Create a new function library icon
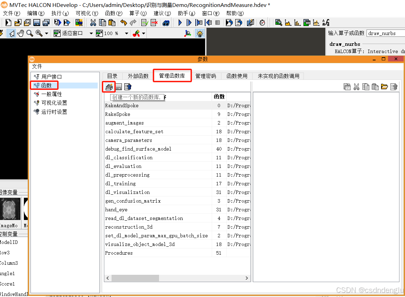The height and width of the screenshot is (297, 405). [x=109, y=87]
